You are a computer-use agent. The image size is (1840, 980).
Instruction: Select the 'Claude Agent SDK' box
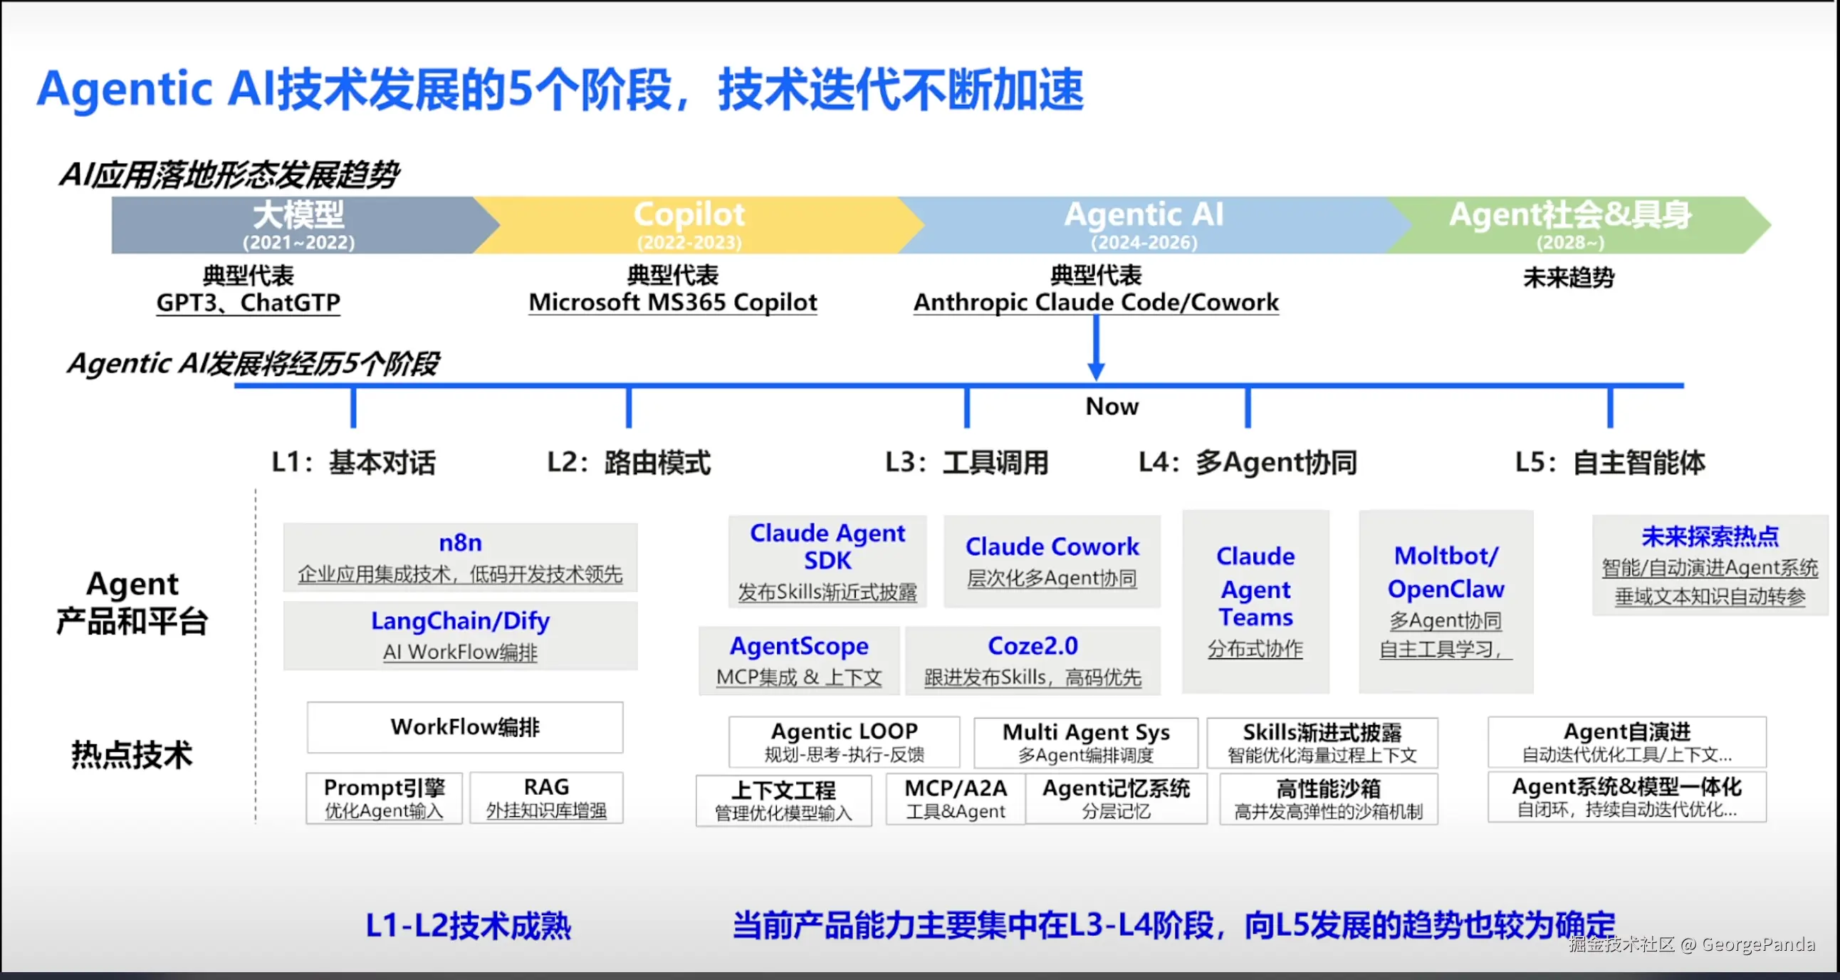coord(827,561)
